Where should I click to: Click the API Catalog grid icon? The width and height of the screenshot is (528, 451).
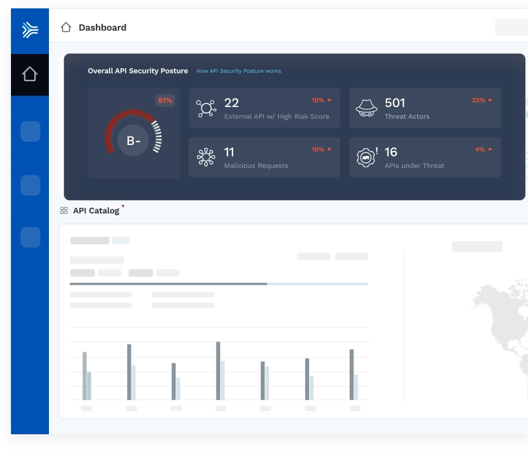point(64,211)
